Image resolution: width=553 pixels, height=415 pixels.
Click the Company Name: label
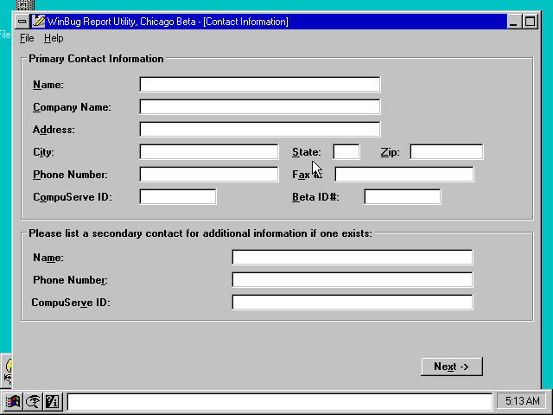pos(72,107)
